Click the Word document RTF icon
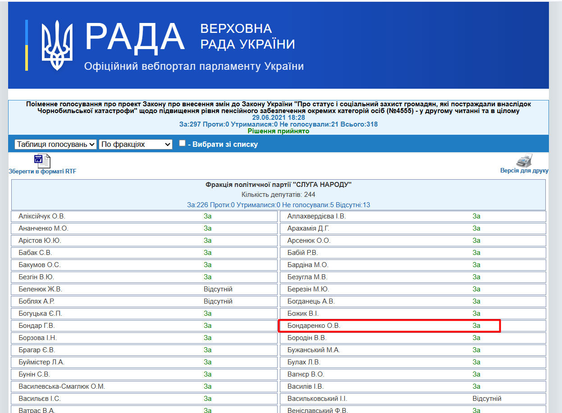Viewport: 562px width, 413px height. (42, 161)
